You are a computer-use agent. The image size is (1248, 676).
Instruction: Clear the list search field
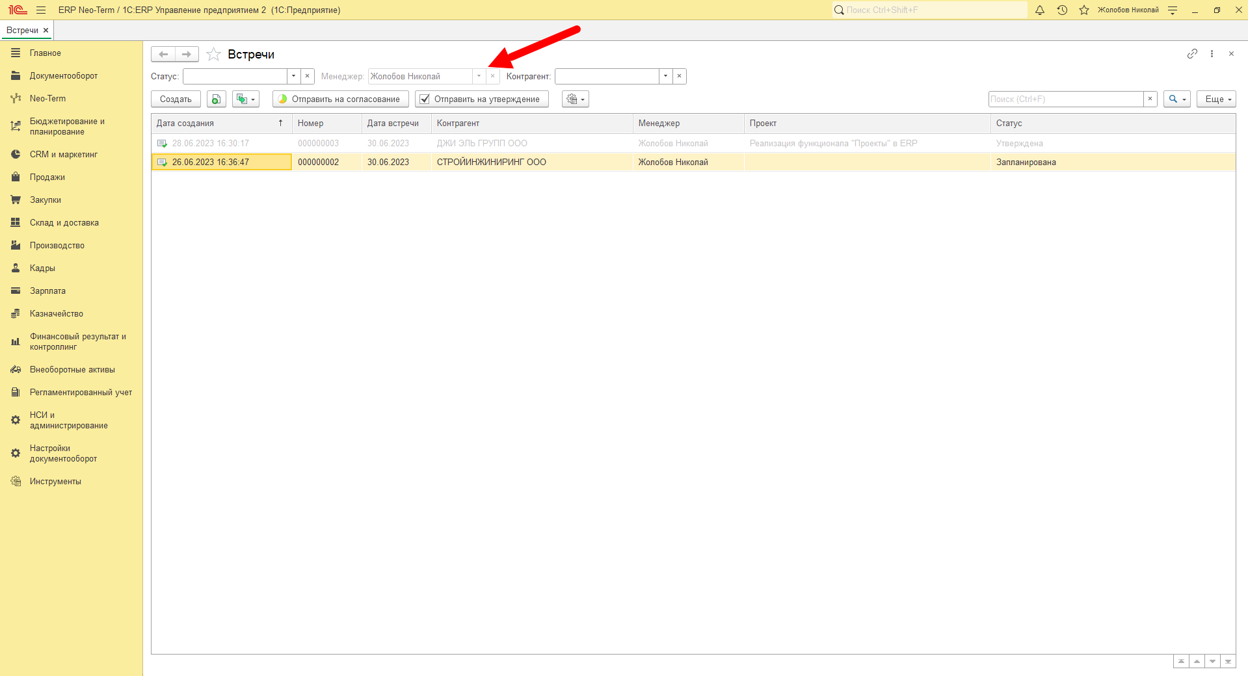coord(1150,99)
